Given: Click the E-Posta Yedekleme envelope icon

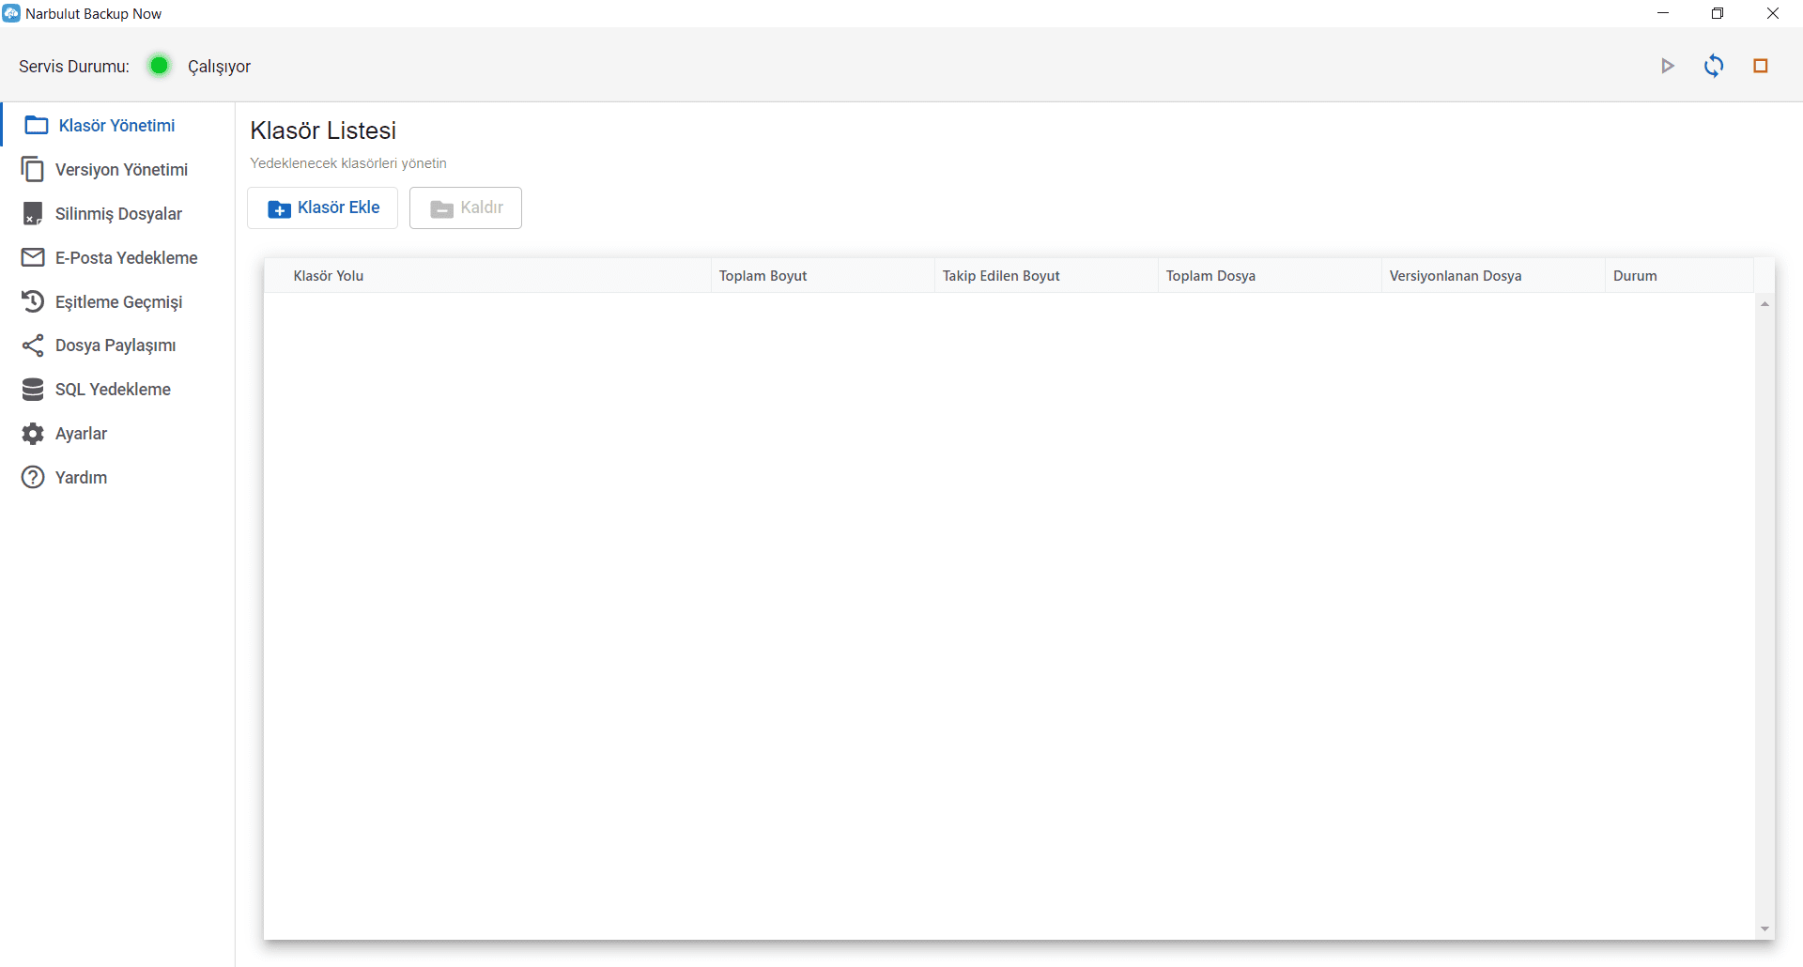Looking at the screenshot, I should coord(32,257).
